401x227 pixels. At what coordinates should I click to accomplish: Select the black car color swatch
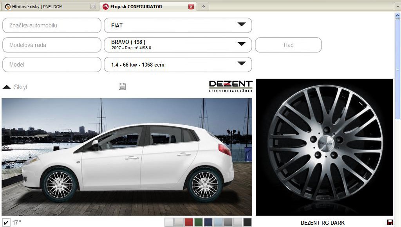[247, 222]
